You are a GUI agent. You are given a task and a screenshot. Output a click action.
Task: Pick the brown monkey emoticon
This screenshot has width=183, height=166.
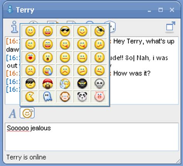click(65, 97)
